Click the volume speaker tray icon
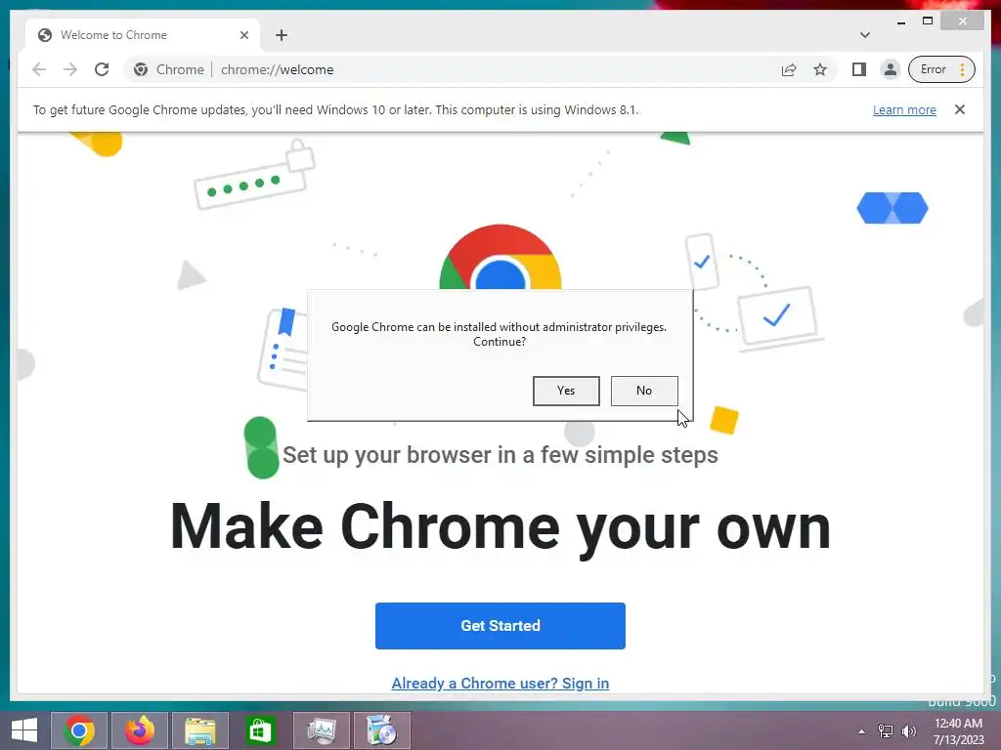The image size is (1001, 750). pyautogui.click(x=909, y=731)
